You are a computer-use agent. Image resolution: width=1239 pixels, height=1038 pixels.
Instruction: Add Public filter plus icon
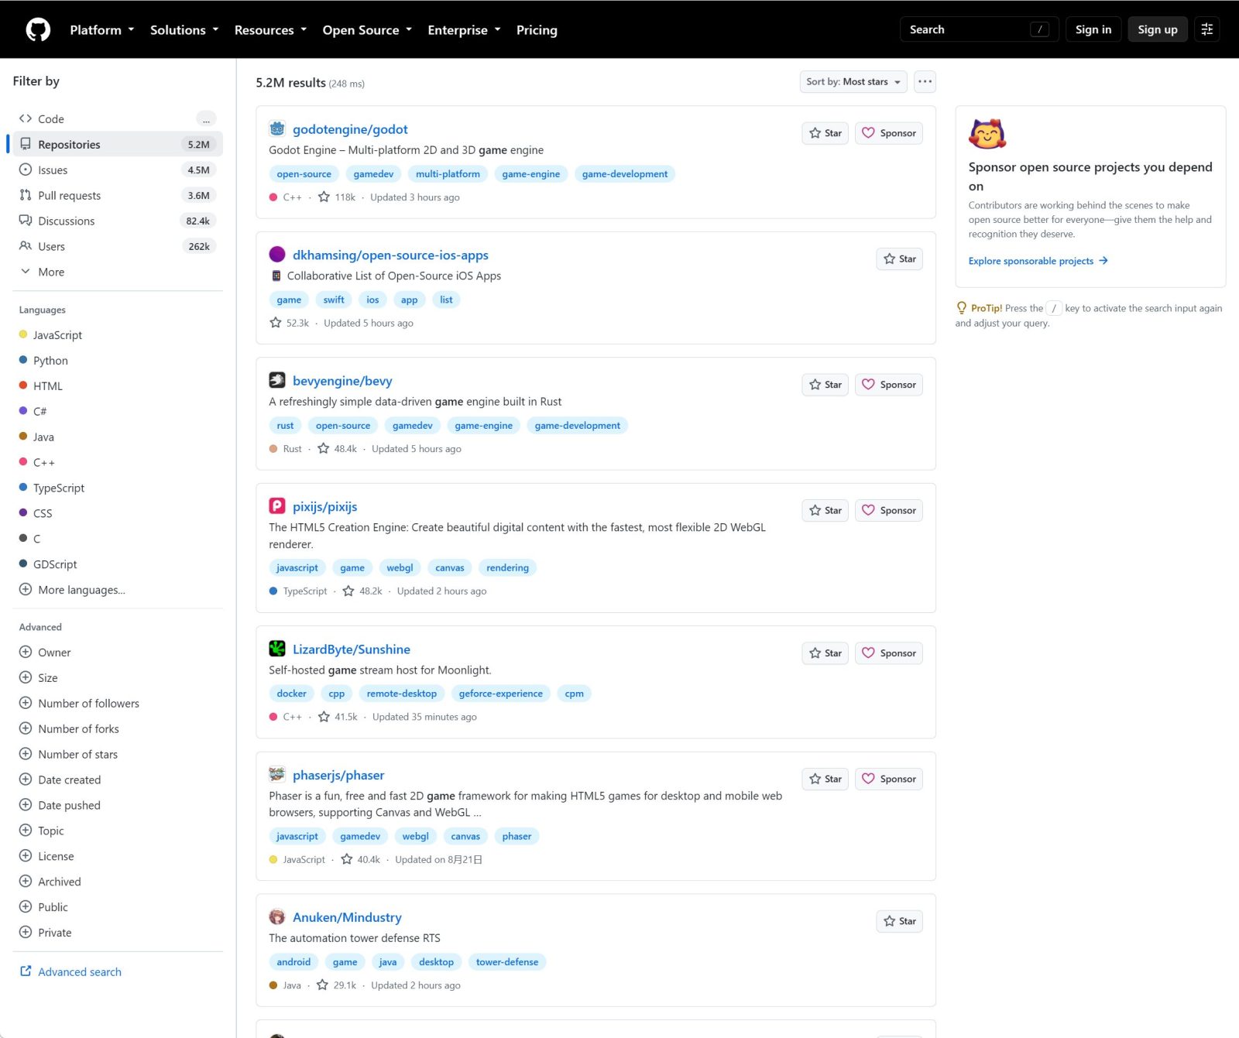pyautogui.click(x=26, y=907)
